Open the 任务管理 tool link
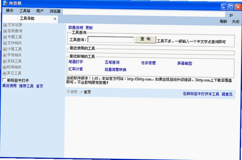242x160 pixels. (148, 63)
